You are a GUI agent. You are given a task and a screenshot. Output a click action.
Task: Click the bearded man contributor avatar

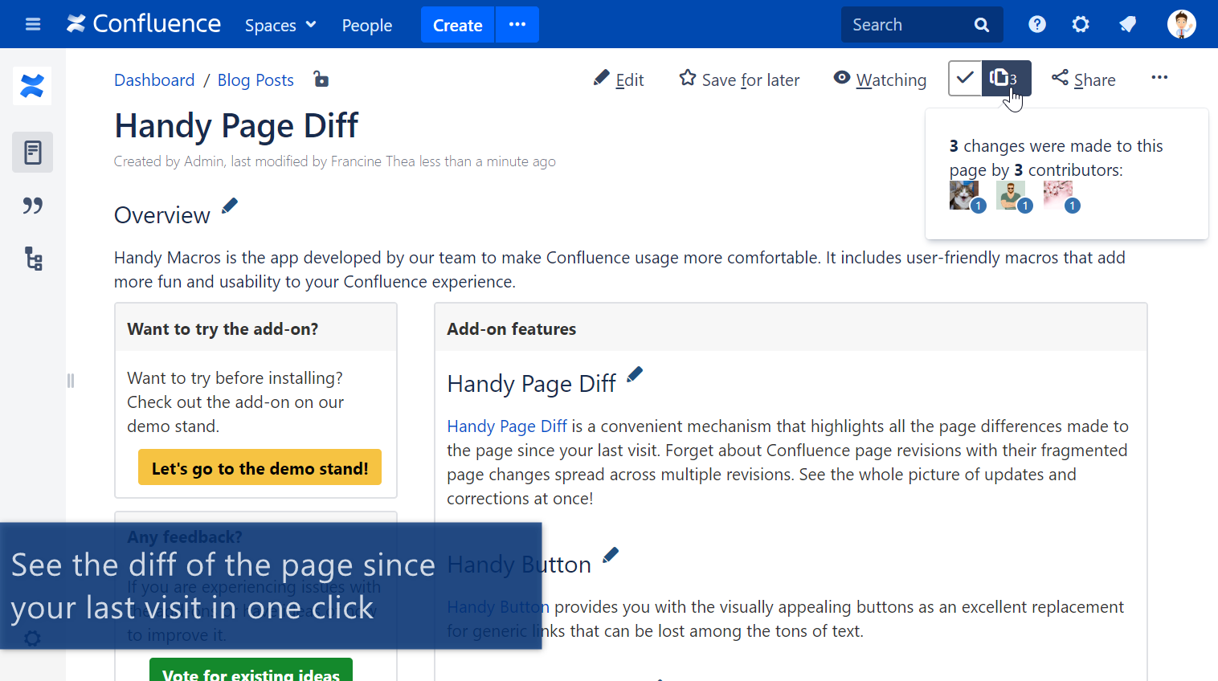pos(1011,195)
